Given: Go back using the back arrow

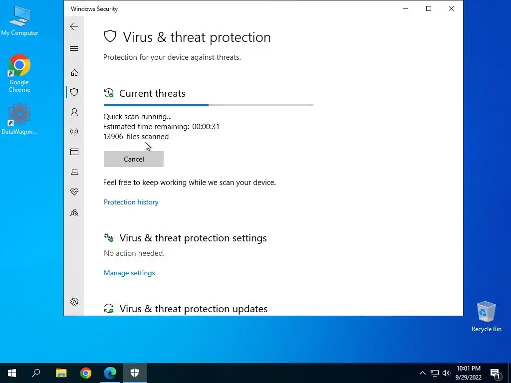Looking at the screenshot, I should (74, 26).
